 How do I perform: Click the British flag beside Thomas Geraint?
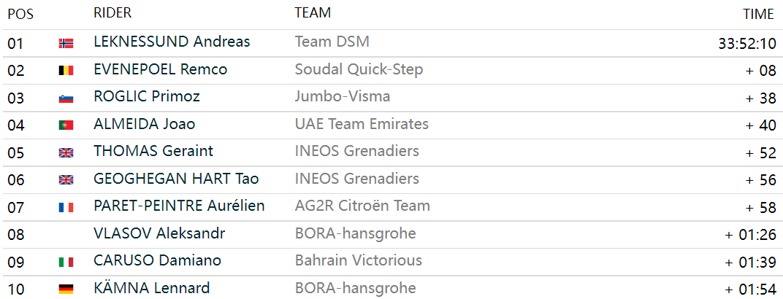[66, 152]
